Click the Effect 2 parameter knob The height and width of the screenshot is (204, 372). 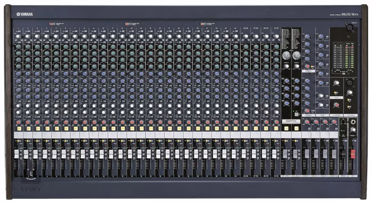tap(296, 66)
